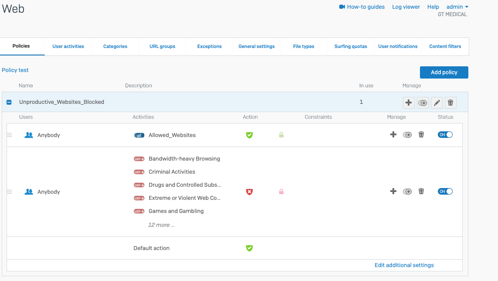Image resolution: width=498 pixels, height=281 pixels.
Task: Click the red block shield action icon
Action: 249,192
